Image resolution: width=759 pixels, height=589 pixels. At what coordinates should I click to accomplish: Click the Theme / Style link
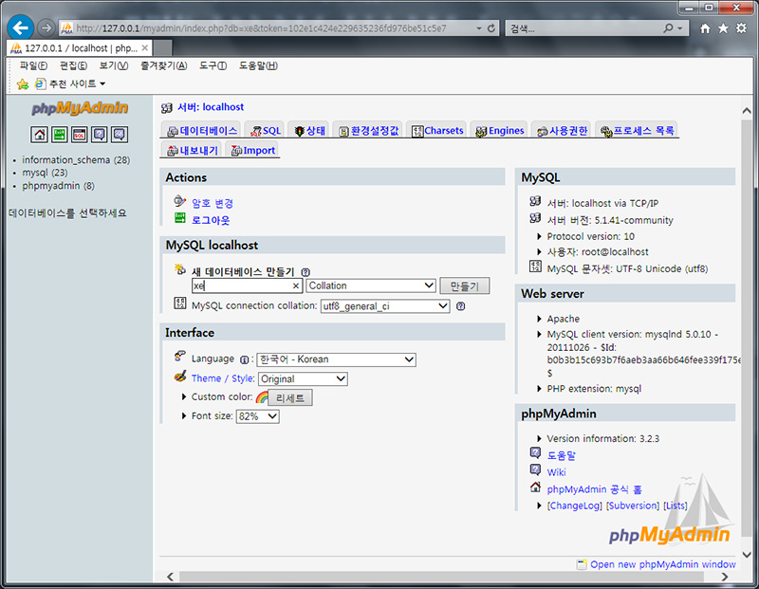coord(223,378)
